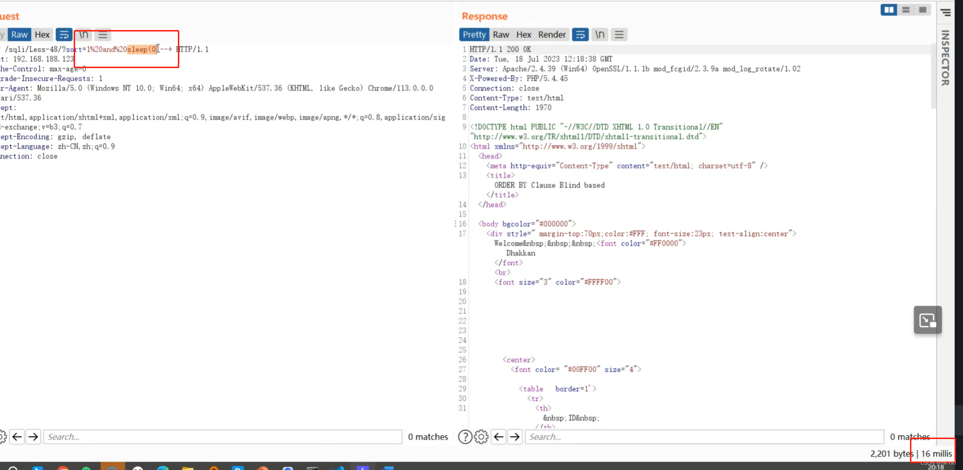Click the '2,201 bytes | 16 millis' status text
This screenshot has width=963, height=470.
pos(911,454)
